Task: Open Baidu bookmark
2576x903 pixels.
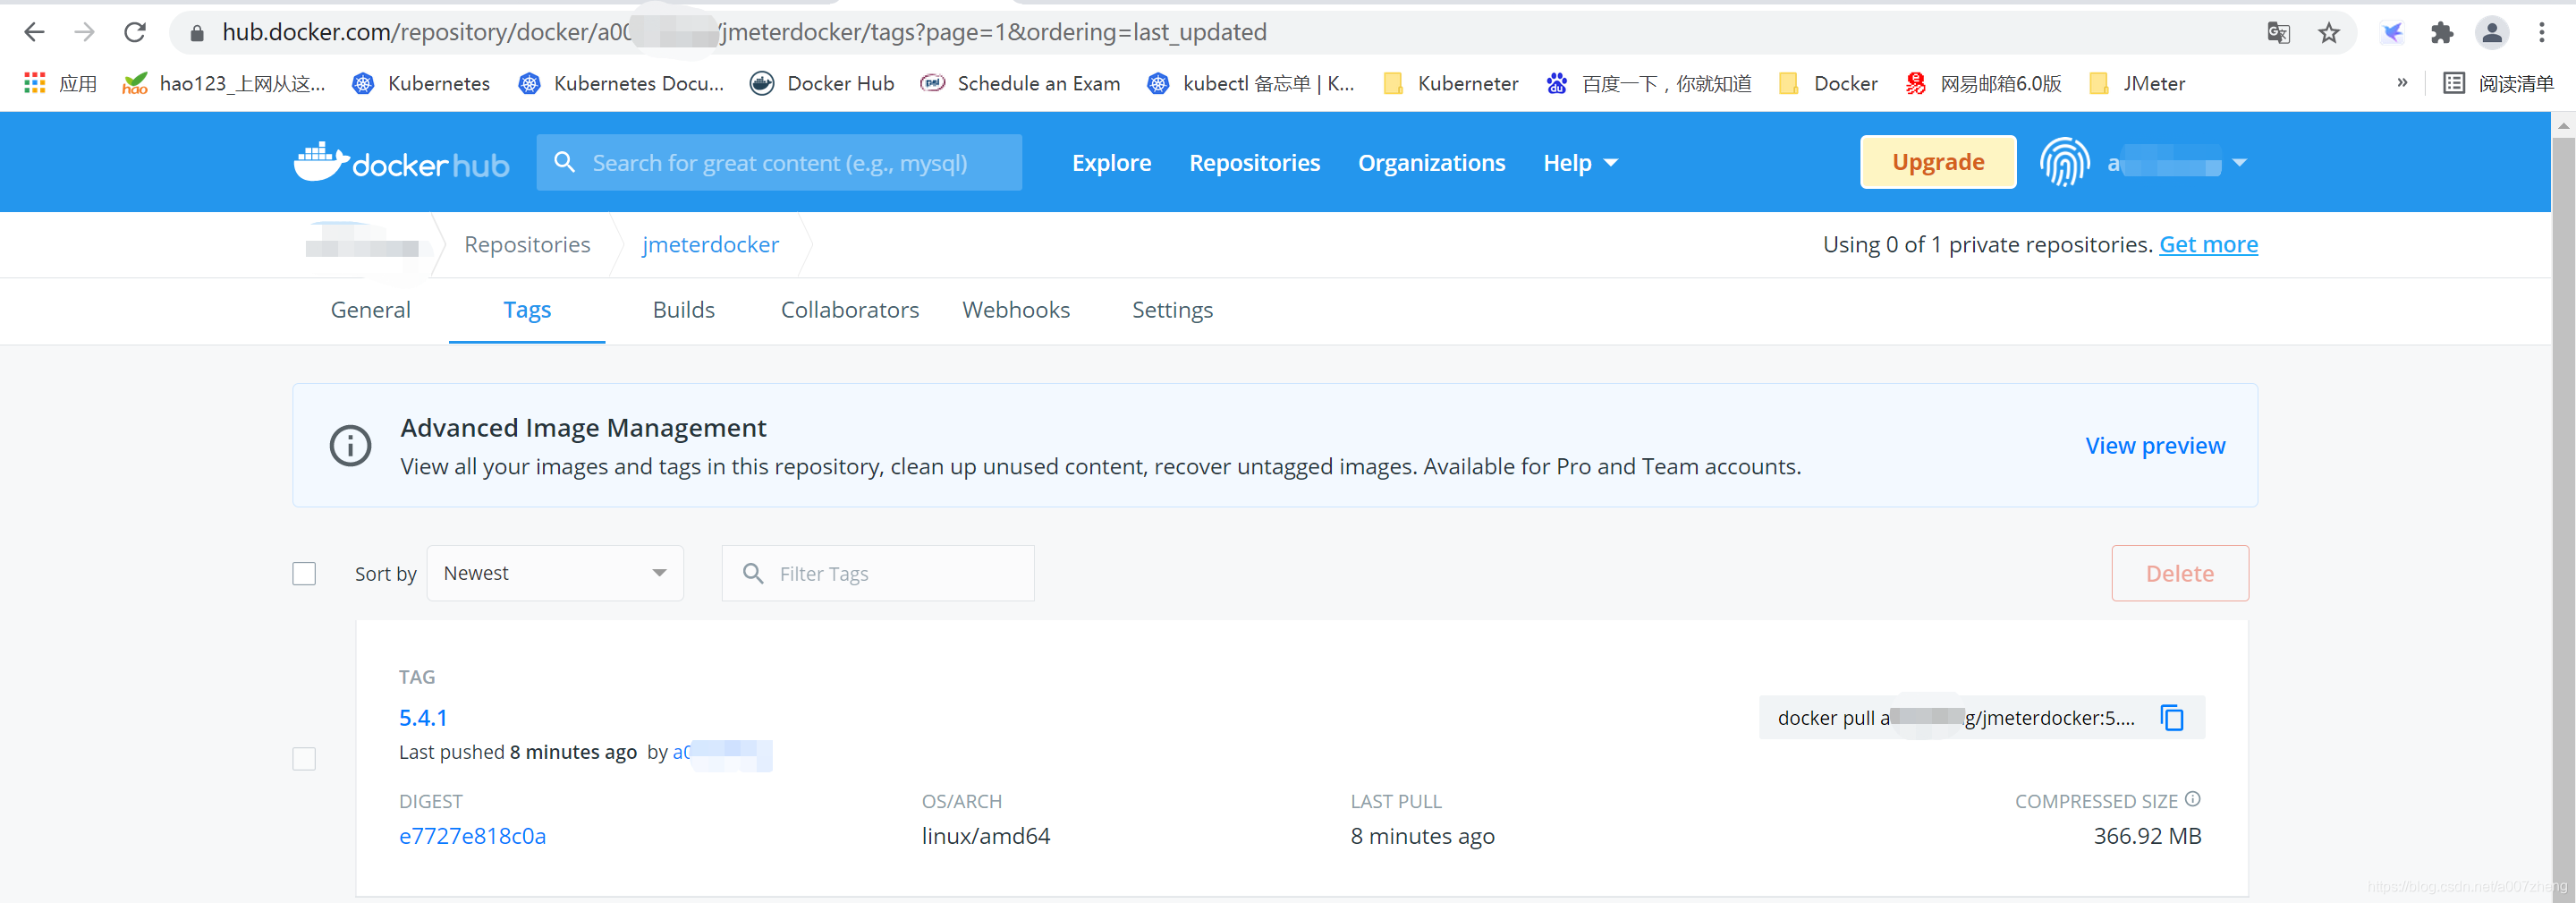Action: tap(1648, 83)
